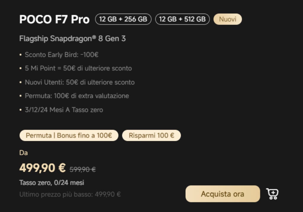The width and height of the screenshot is (303, 212).
Task: Open the POCO F7 Pro product title
Action: coord(54,19)
